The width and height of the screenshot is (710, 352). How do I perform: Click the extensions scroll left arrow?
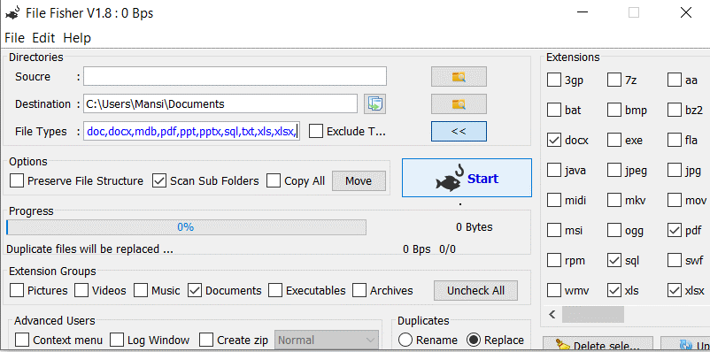(x=552, y=314)
